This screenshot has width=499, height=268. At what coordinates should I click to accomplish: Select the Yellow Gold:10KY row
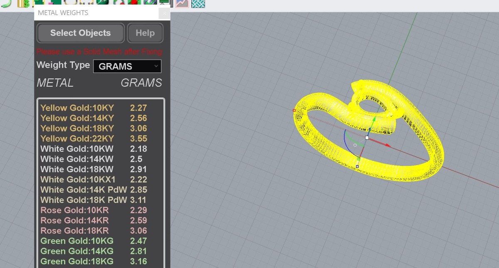coord(94,108)
